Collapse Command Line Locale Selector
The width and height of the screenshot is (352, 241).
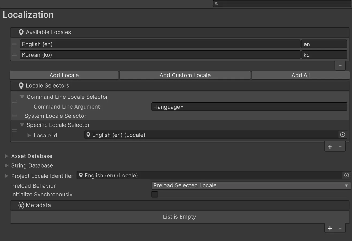(x=22, y=97)
